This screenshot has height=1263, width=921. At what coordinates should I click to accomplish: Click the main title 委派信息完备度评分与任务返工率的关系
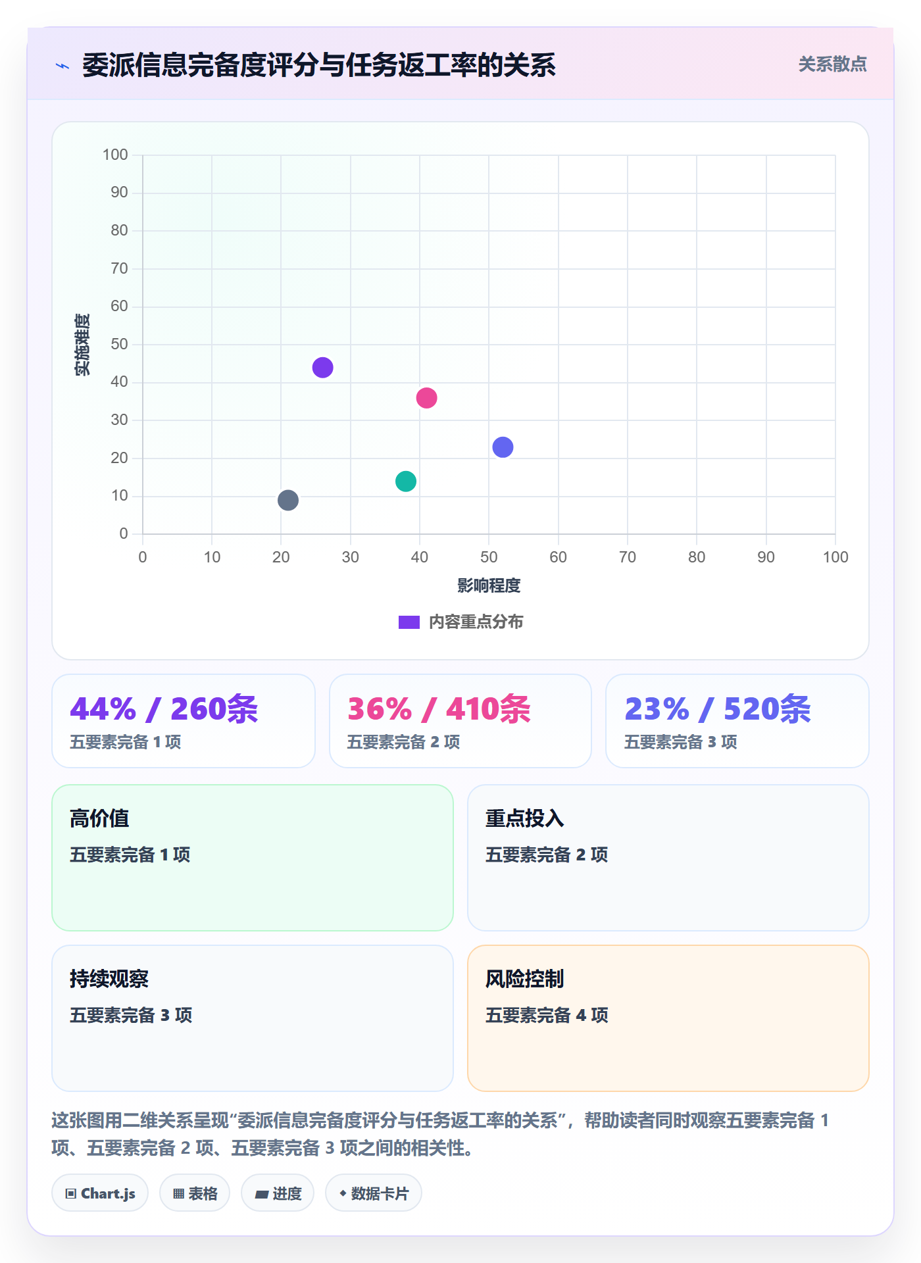(x=319, y=65)
